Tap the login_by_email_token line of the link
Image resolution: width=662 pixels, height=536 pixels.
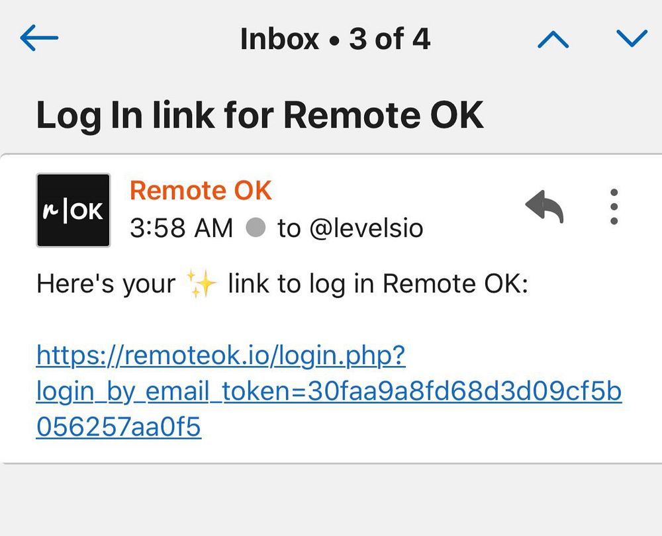[329, 391]
